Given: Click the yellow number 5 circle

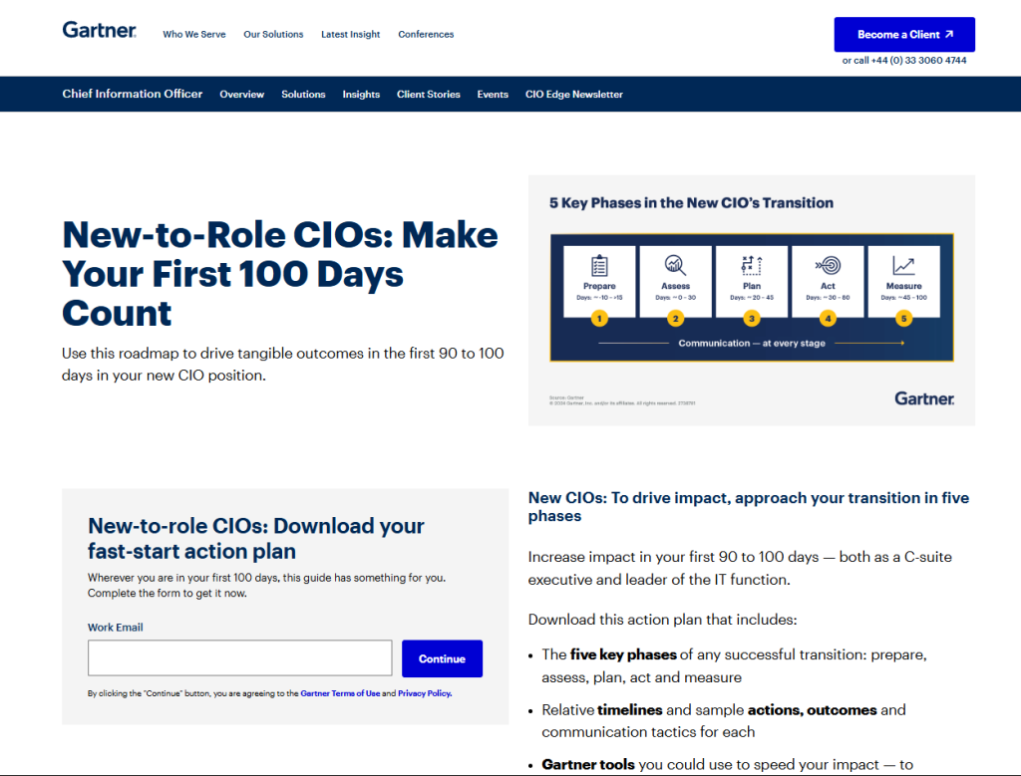Looking at the screenshot, I should 903,319.
